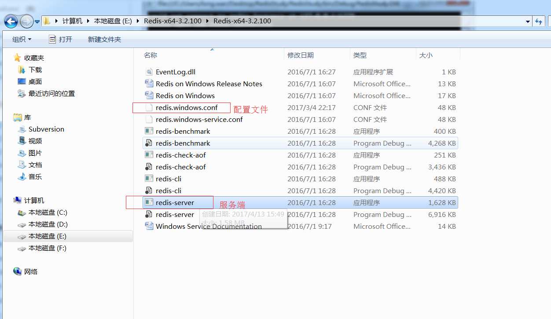Image resolution: width=551 pixels, height=319 pixels.
Task: Open the 文档 library
Action: coord(35,165)
